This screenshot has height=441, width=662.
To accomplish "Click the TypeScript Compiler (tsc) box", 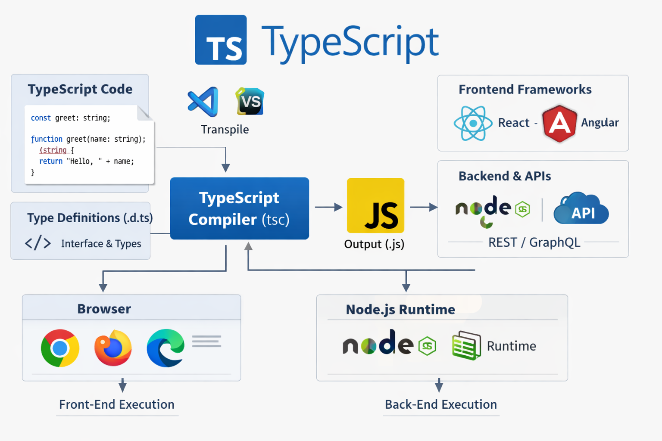I will (240, 208).
